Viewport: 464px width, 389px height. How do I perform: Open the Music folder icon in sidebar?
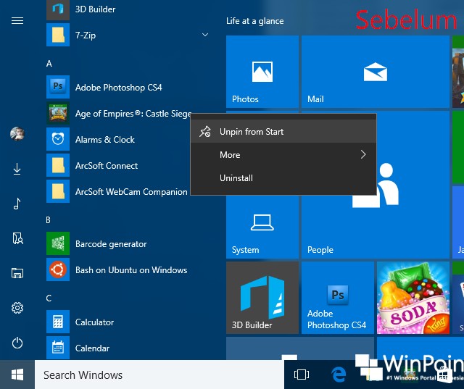17,204
